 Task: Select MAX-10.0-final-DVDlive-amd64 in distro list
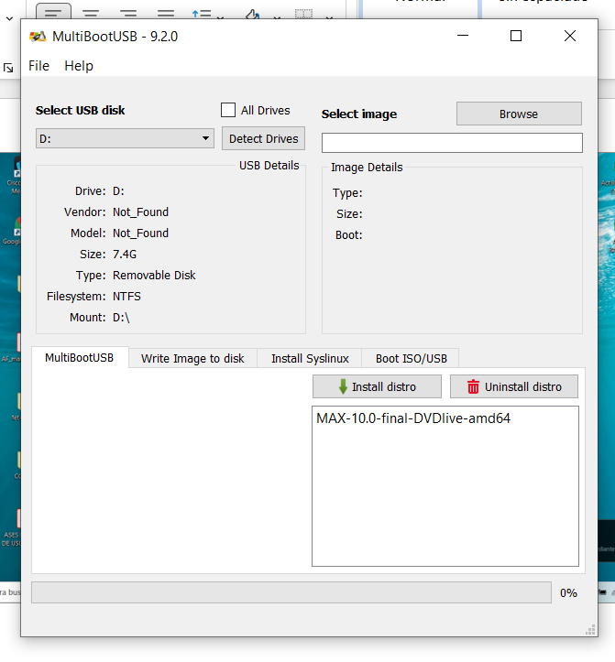click(413, 418)
